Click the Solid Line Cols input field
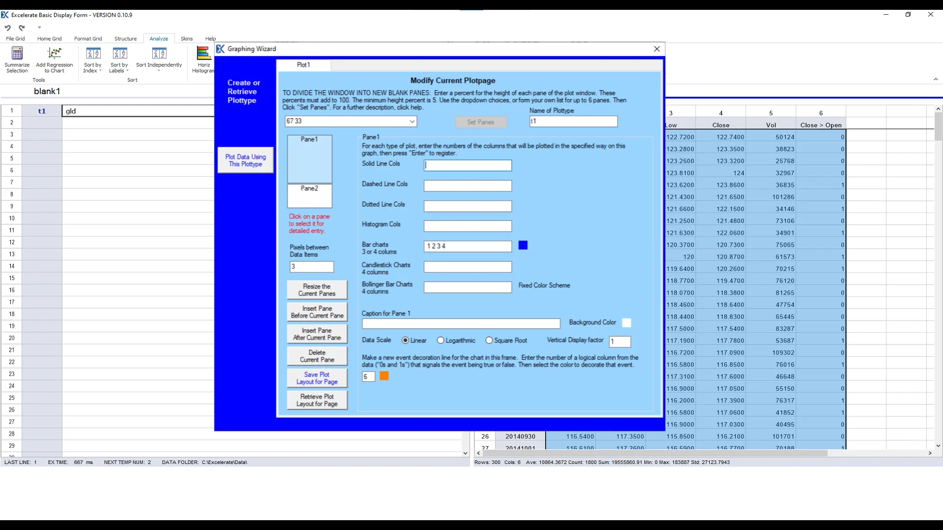 pos(468,166)
